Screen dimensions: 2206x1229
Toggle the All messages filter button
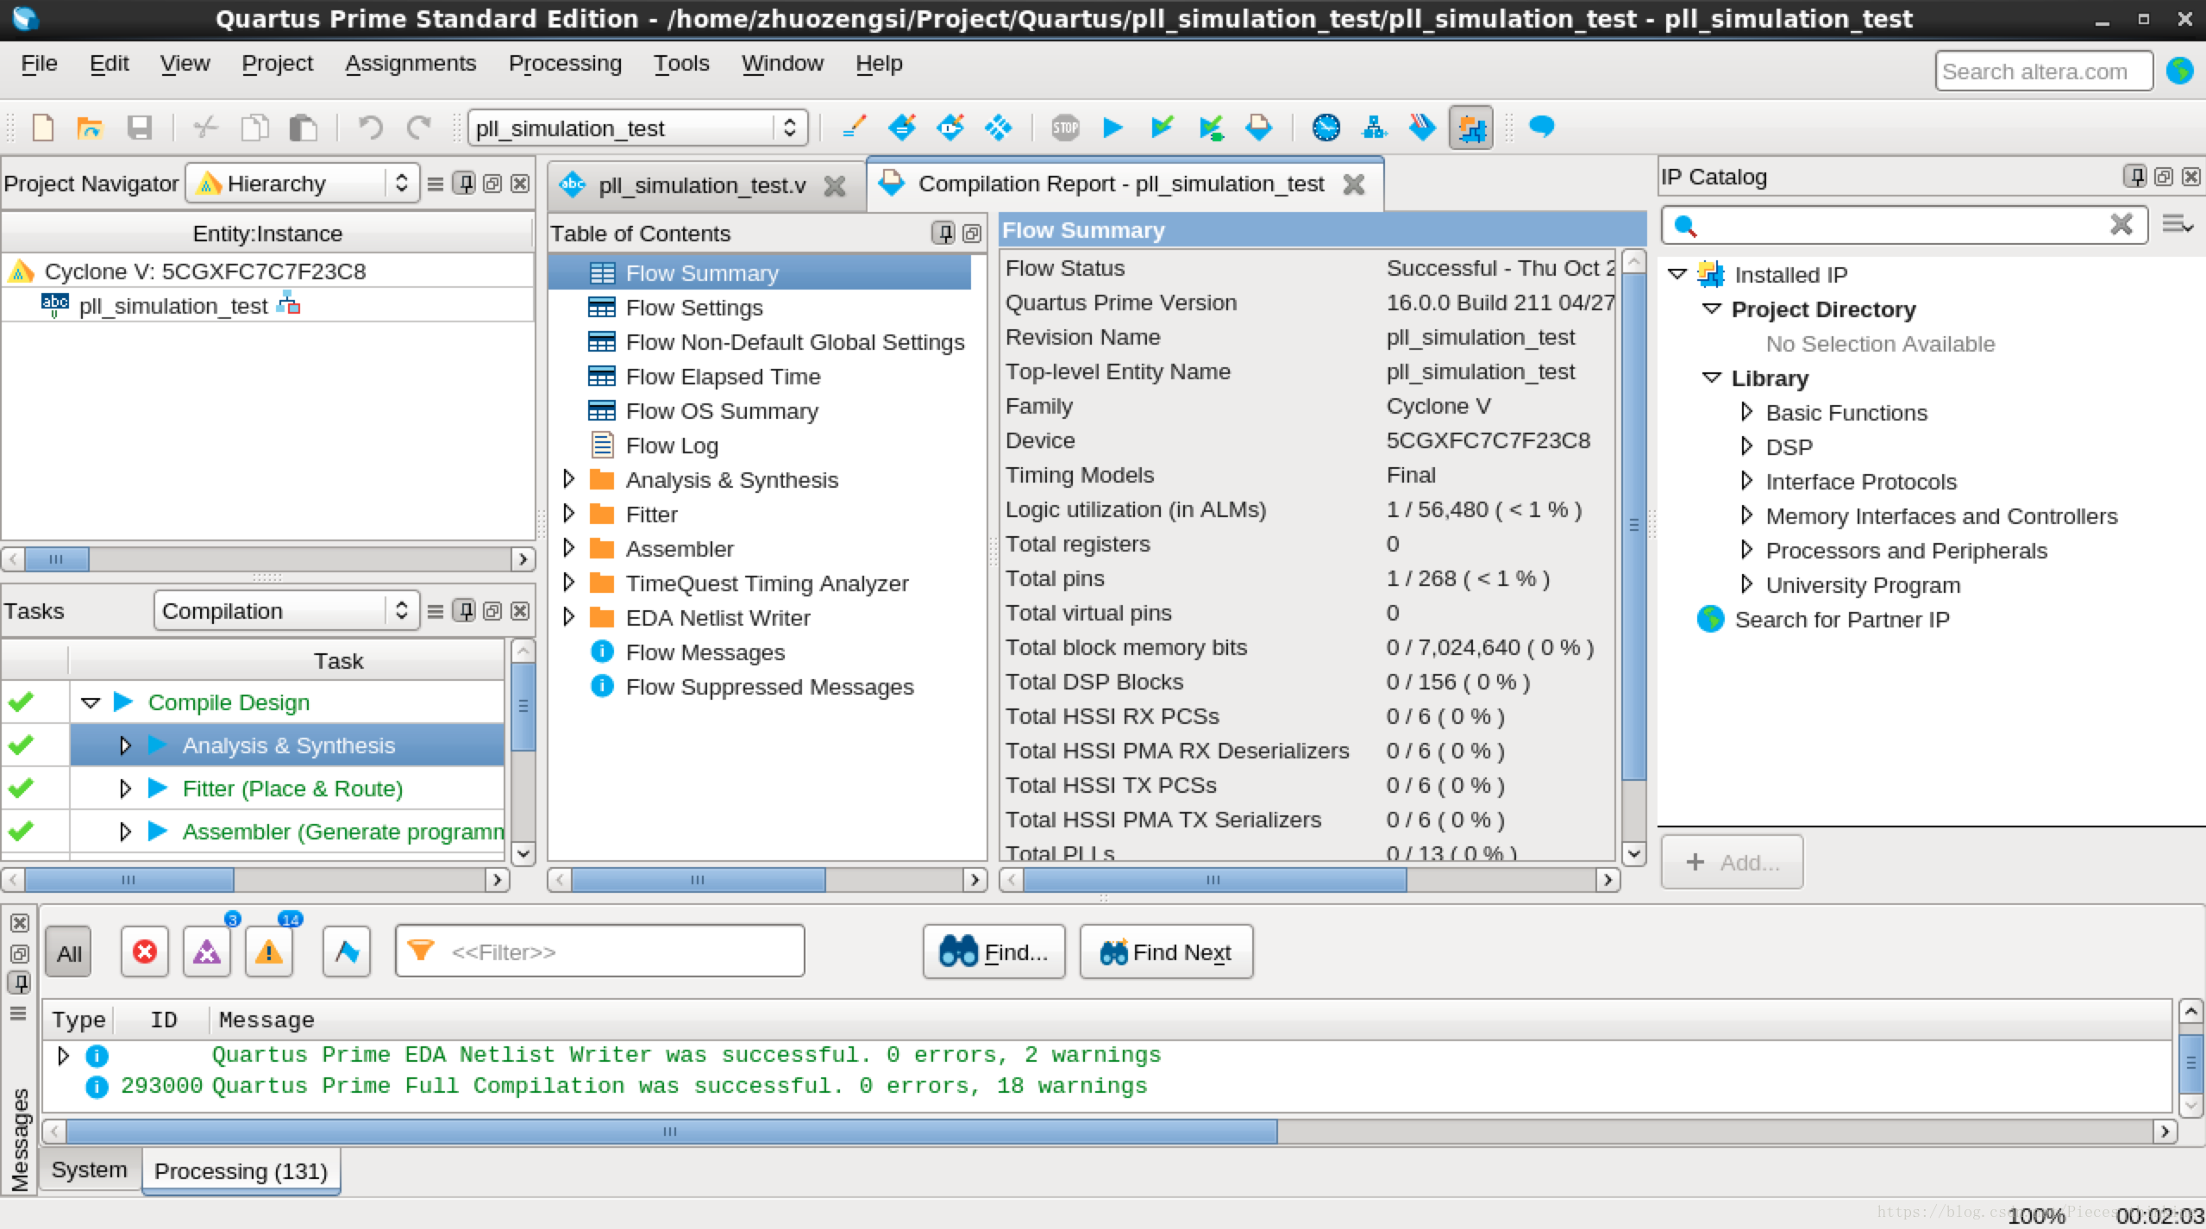[x=69, y=953]
